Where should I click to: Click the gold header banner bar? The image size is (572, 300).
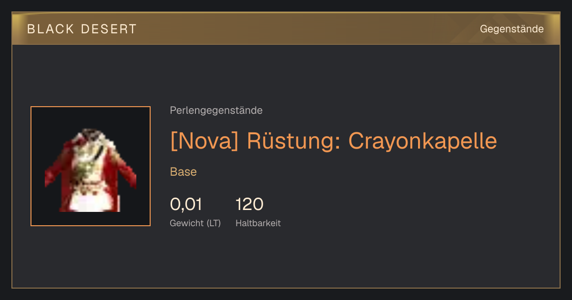[x=286, y=29]
